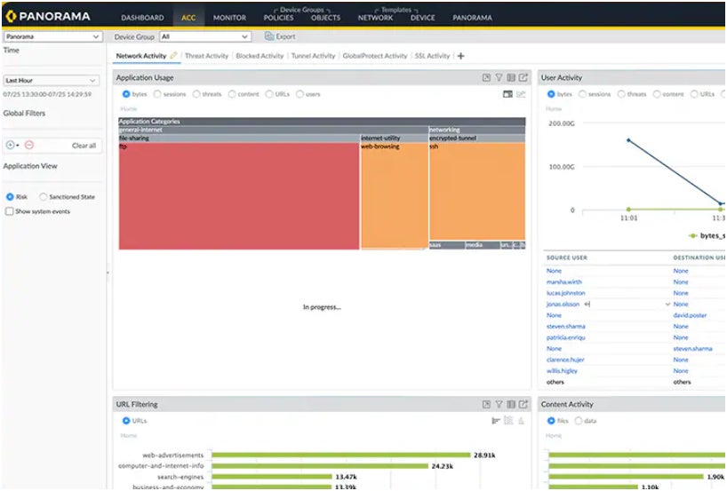The height and width of the screenshot is (491, 727).
Task: Maximize the Application Usage widget
Action: point(486,78)
